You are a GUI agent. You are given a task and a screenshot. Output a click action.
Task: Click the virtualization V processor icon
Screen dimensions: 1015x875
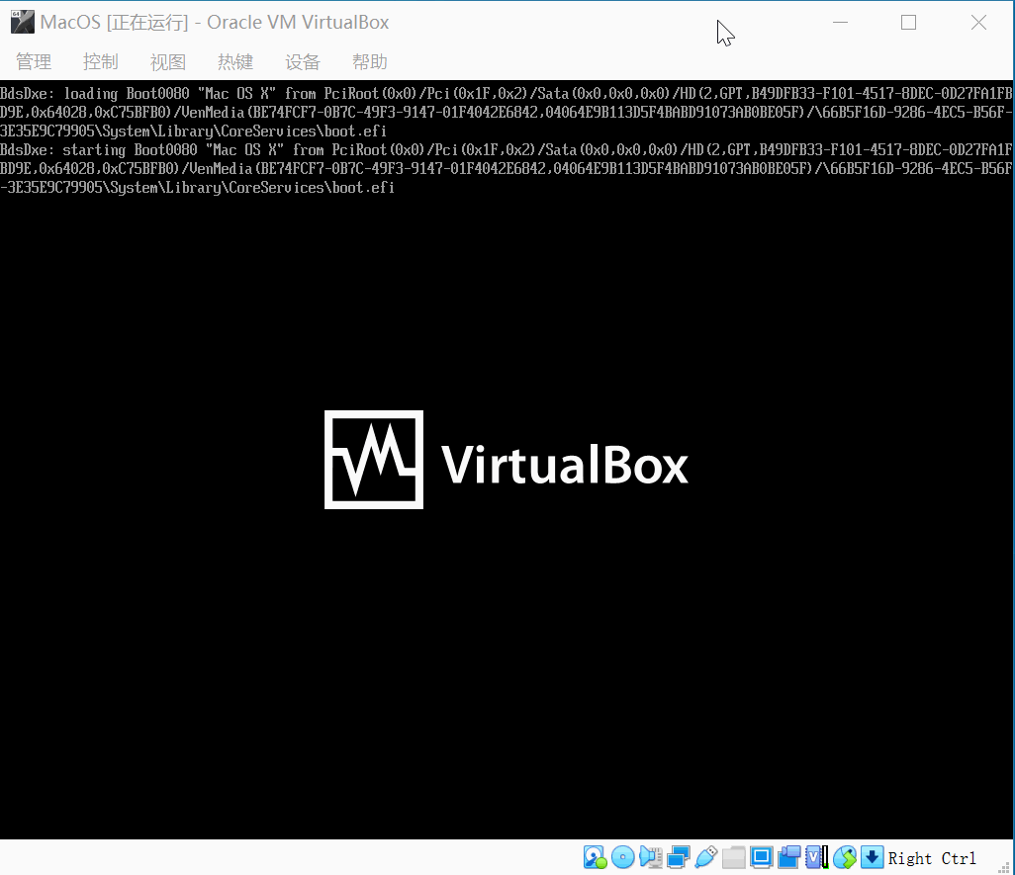(817, 857)
